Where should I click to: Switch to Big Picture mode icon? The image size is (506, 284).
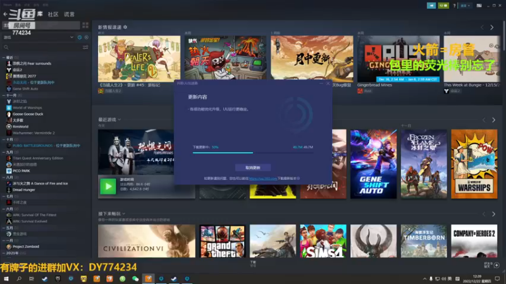(x=479, y=6)
